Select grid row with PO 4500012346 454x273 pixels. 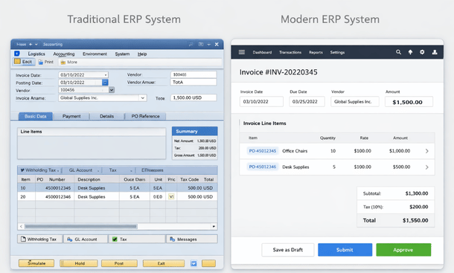click(x=118, y=196)
